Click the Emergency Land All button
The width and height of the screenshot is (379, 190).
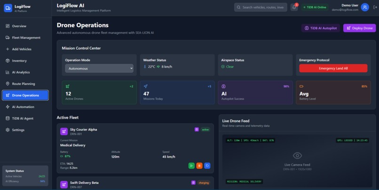(x=333, y=68)
